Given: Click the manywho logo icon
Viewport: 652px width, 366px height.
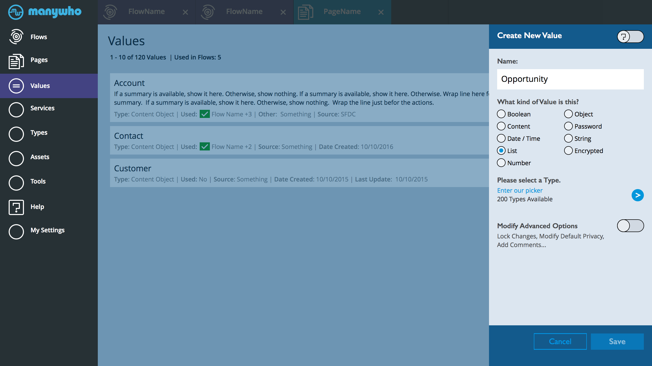Looking at the screenshot, I should [16, 12].
